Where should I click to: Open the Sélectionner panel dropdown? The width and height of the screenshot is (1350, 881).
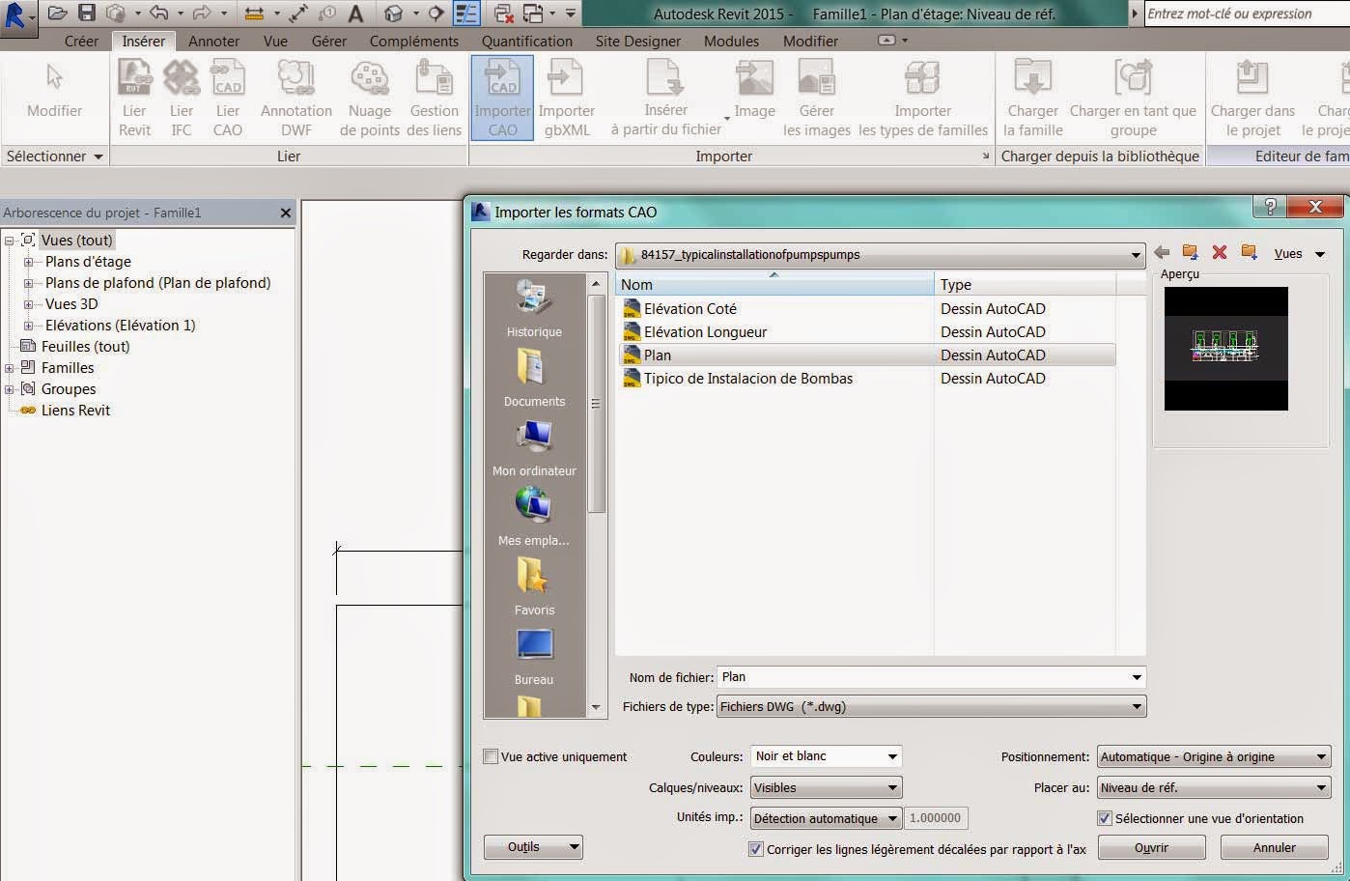54,156
